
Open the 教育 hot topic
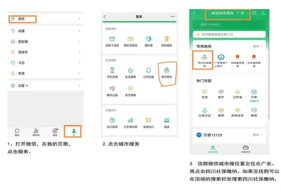click(254, 112)
